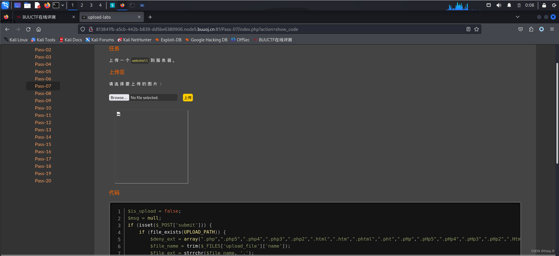Click the page vertical scrollbar
The height and width of the screenshot is (256, 559).
(557, 113)
